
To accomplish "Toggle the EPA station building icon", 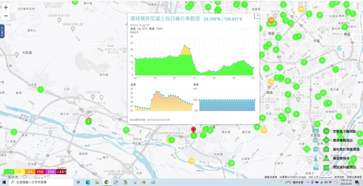I will [x=315, y=140].
